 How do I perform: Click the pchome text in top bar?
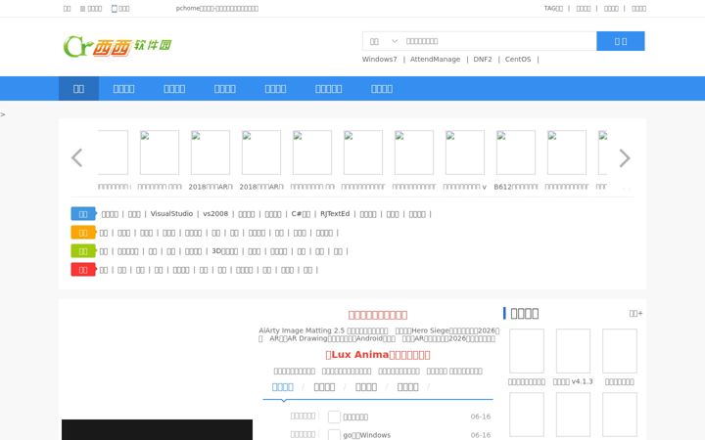(x=216, y=8)
